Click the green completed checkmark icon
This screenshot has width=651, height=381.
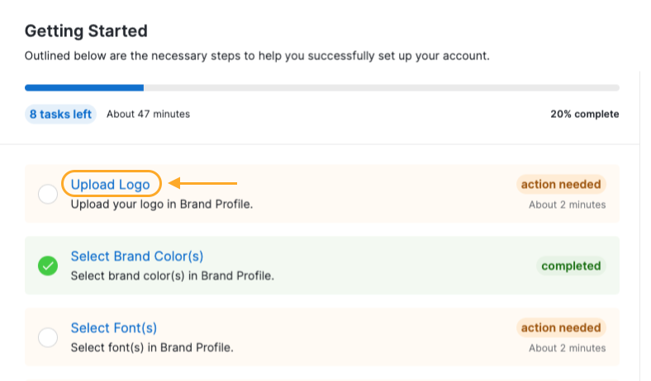click(x=48, y=266)
